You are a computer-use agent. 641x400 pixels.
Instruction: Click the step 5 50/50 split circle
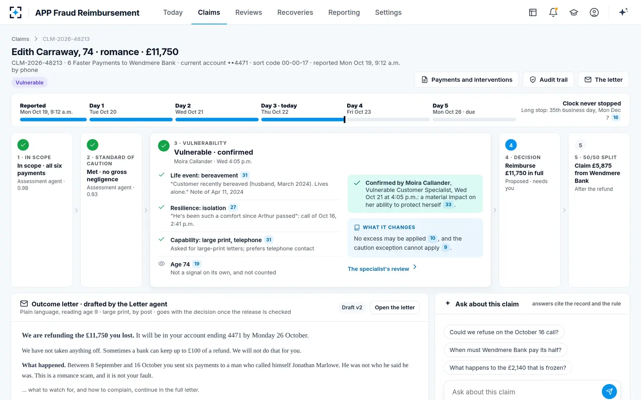click(x=580, y=145)
